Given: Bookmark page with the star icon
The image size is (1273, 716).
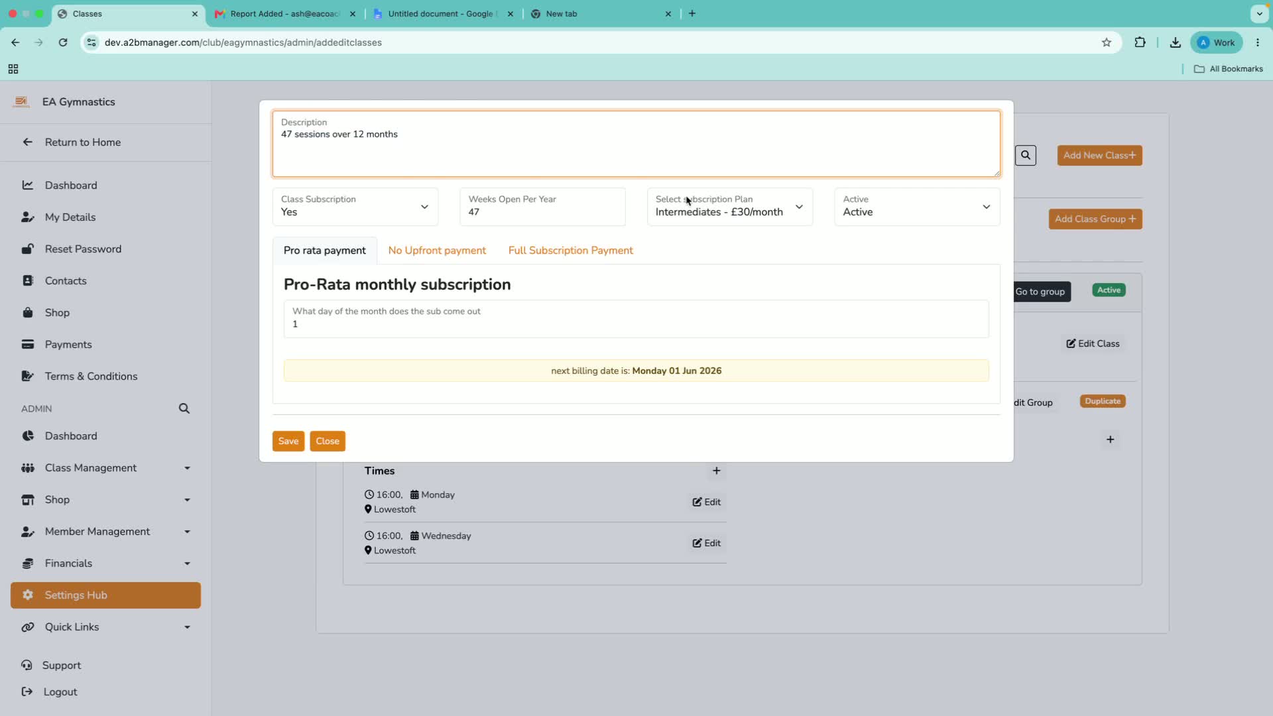Looking at the screenshot, I should (1107, 42).
